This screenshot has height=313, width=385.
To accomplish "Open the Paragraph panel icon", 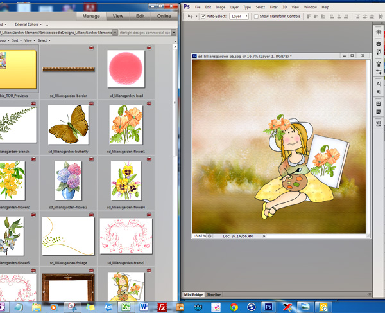I will click(379, 92).
